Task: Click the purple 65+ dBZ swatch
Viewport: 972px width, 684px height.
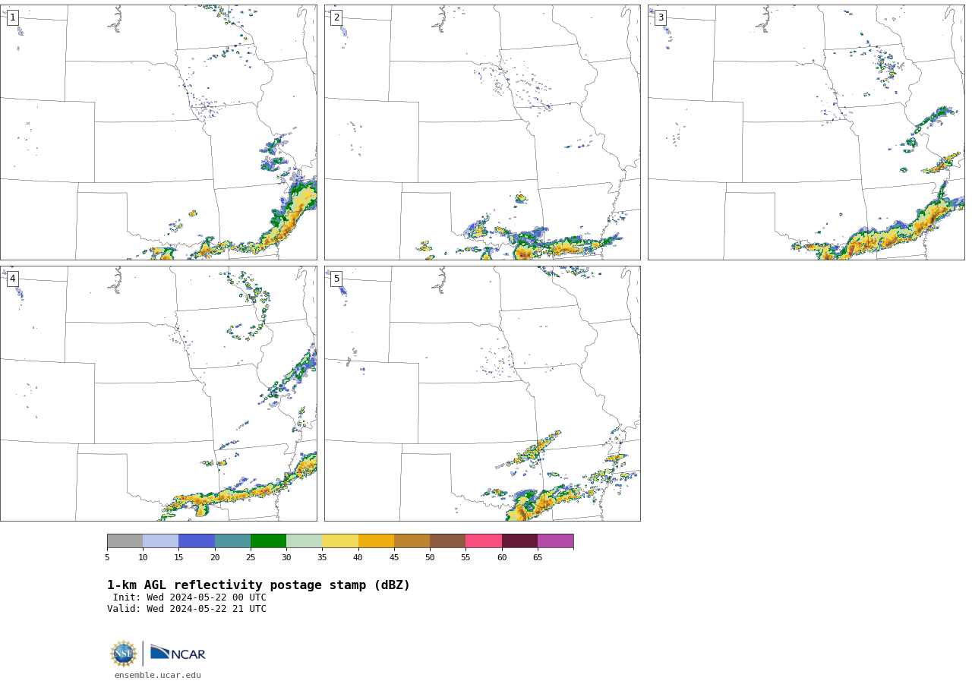Action: (555, 541)
